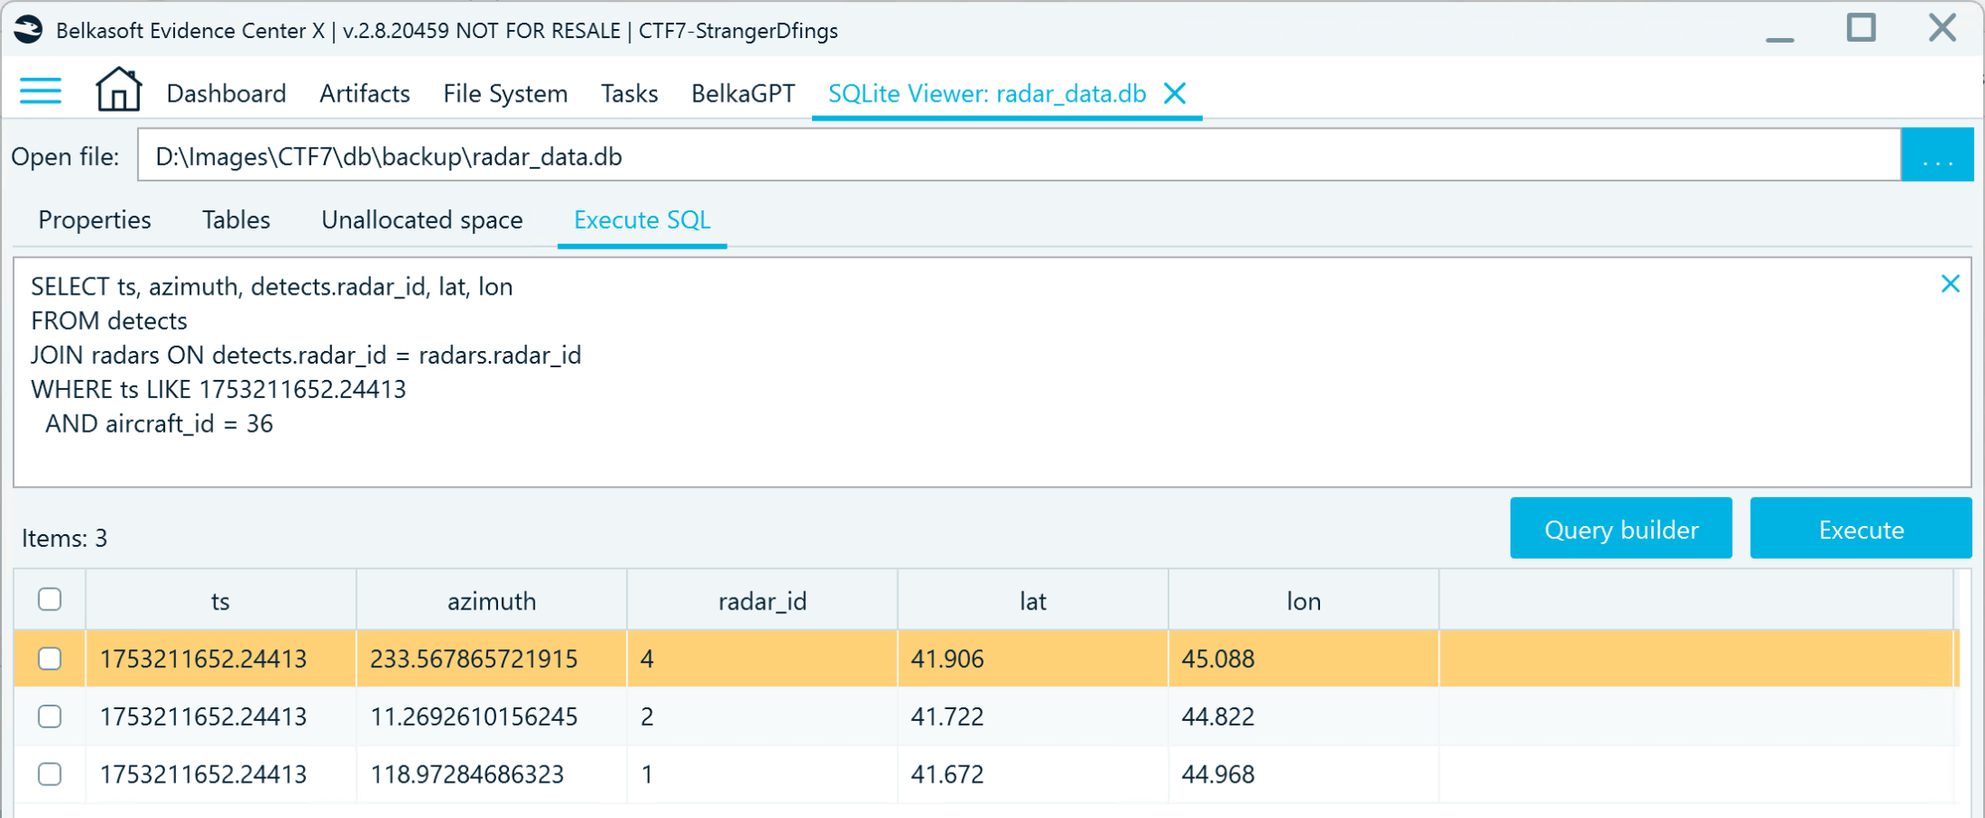
Task: Open the hamburger navigation menu
Action: tap(41, 92)
